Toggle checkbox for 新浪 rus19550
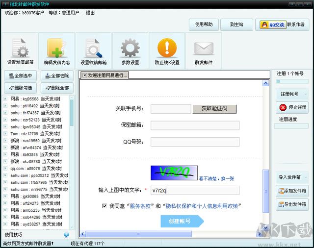The width and height of the screenshot is (314, 248). point(5,141)
